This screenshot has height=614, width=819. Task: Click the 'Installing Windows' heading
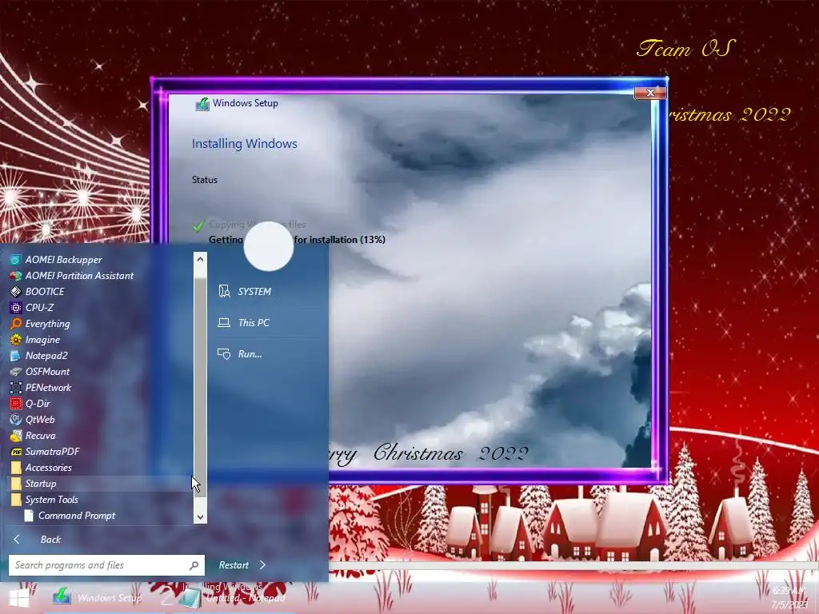pyautogui.click(x=245, y=144)
